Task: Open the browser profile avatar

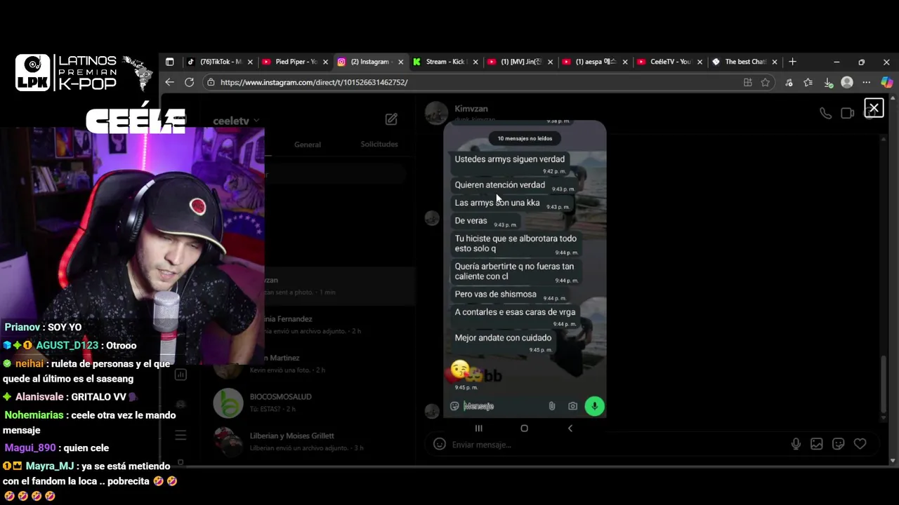Action: tap(847, 82)
